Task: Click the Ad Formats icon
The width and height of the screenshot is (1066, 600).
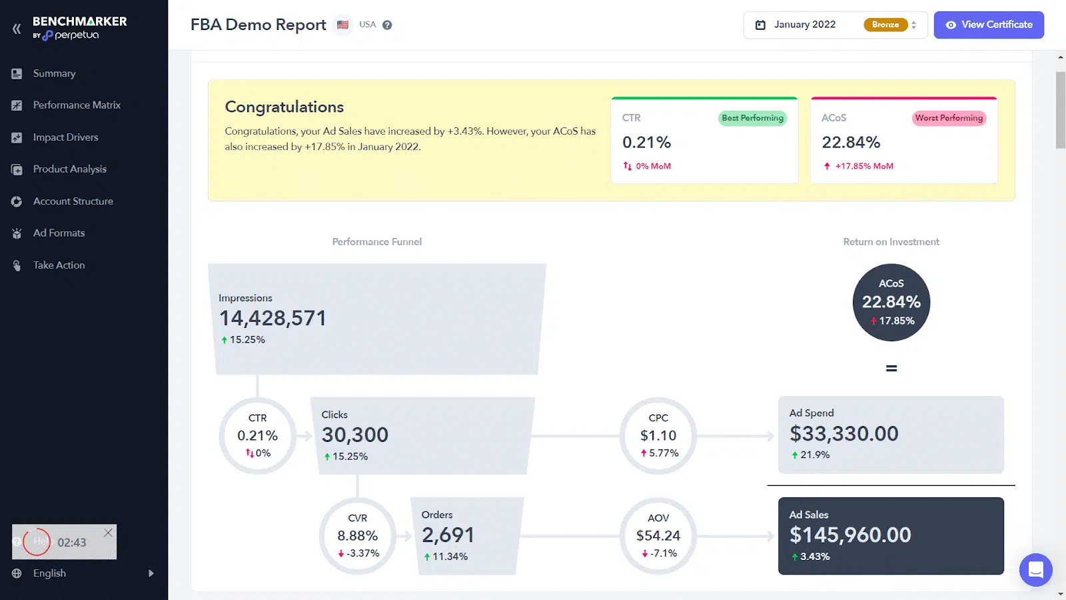Action: pos(17,233)
